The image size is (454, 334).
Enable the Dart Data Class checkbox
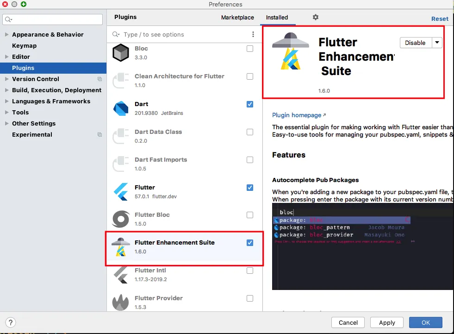[250, 132]
